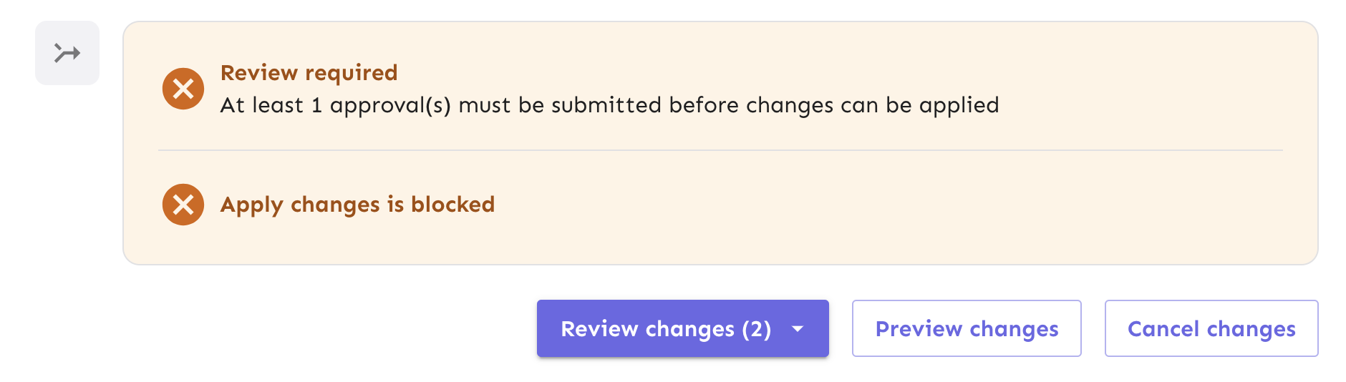Open the Review changes dropdown arrow
1346x382 pixels.
pyautogui.click(x=798, y=329)
